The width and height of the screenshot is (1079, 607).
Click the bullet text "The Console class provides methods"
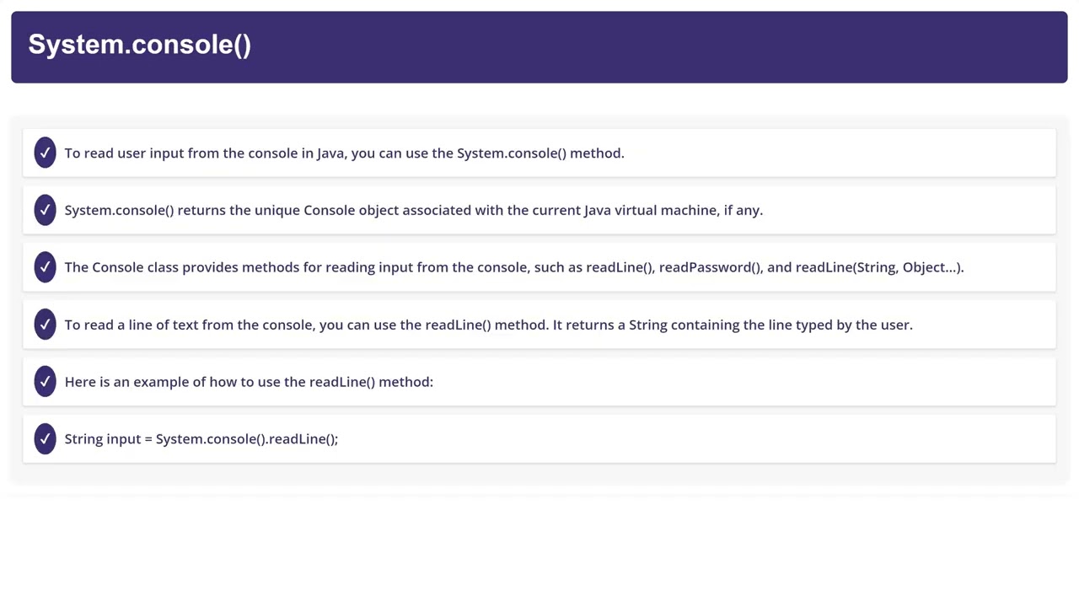point(194,267)
